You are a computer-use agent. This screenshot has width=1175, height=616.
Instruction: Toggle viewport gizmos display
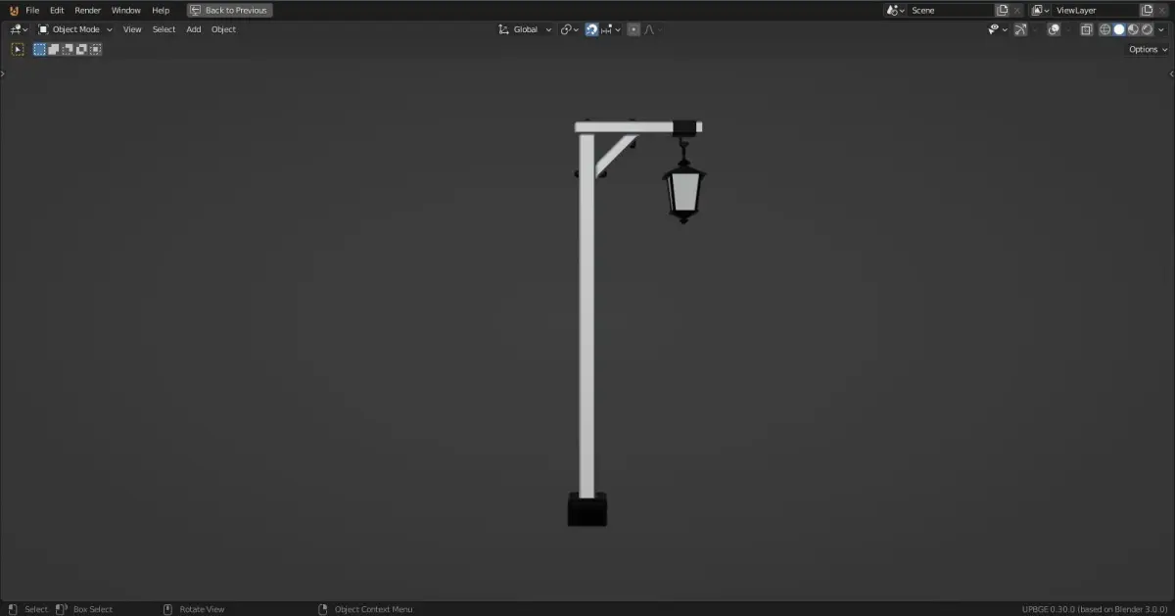click(x=1020, y=29)
